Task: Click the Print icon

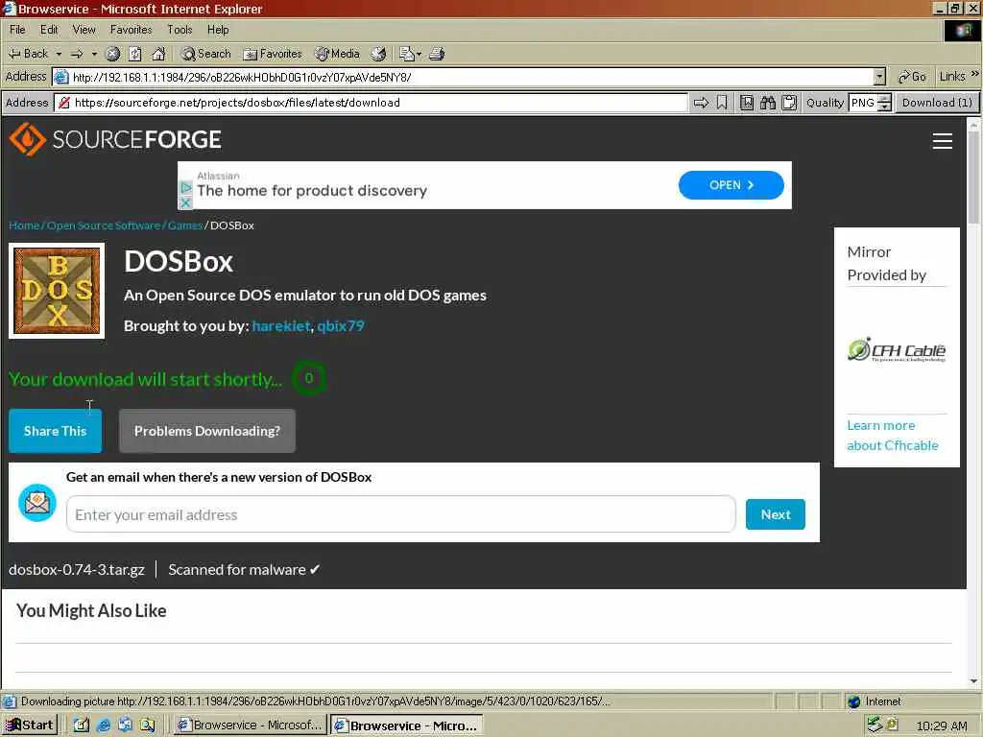Action: pos(437,54)
